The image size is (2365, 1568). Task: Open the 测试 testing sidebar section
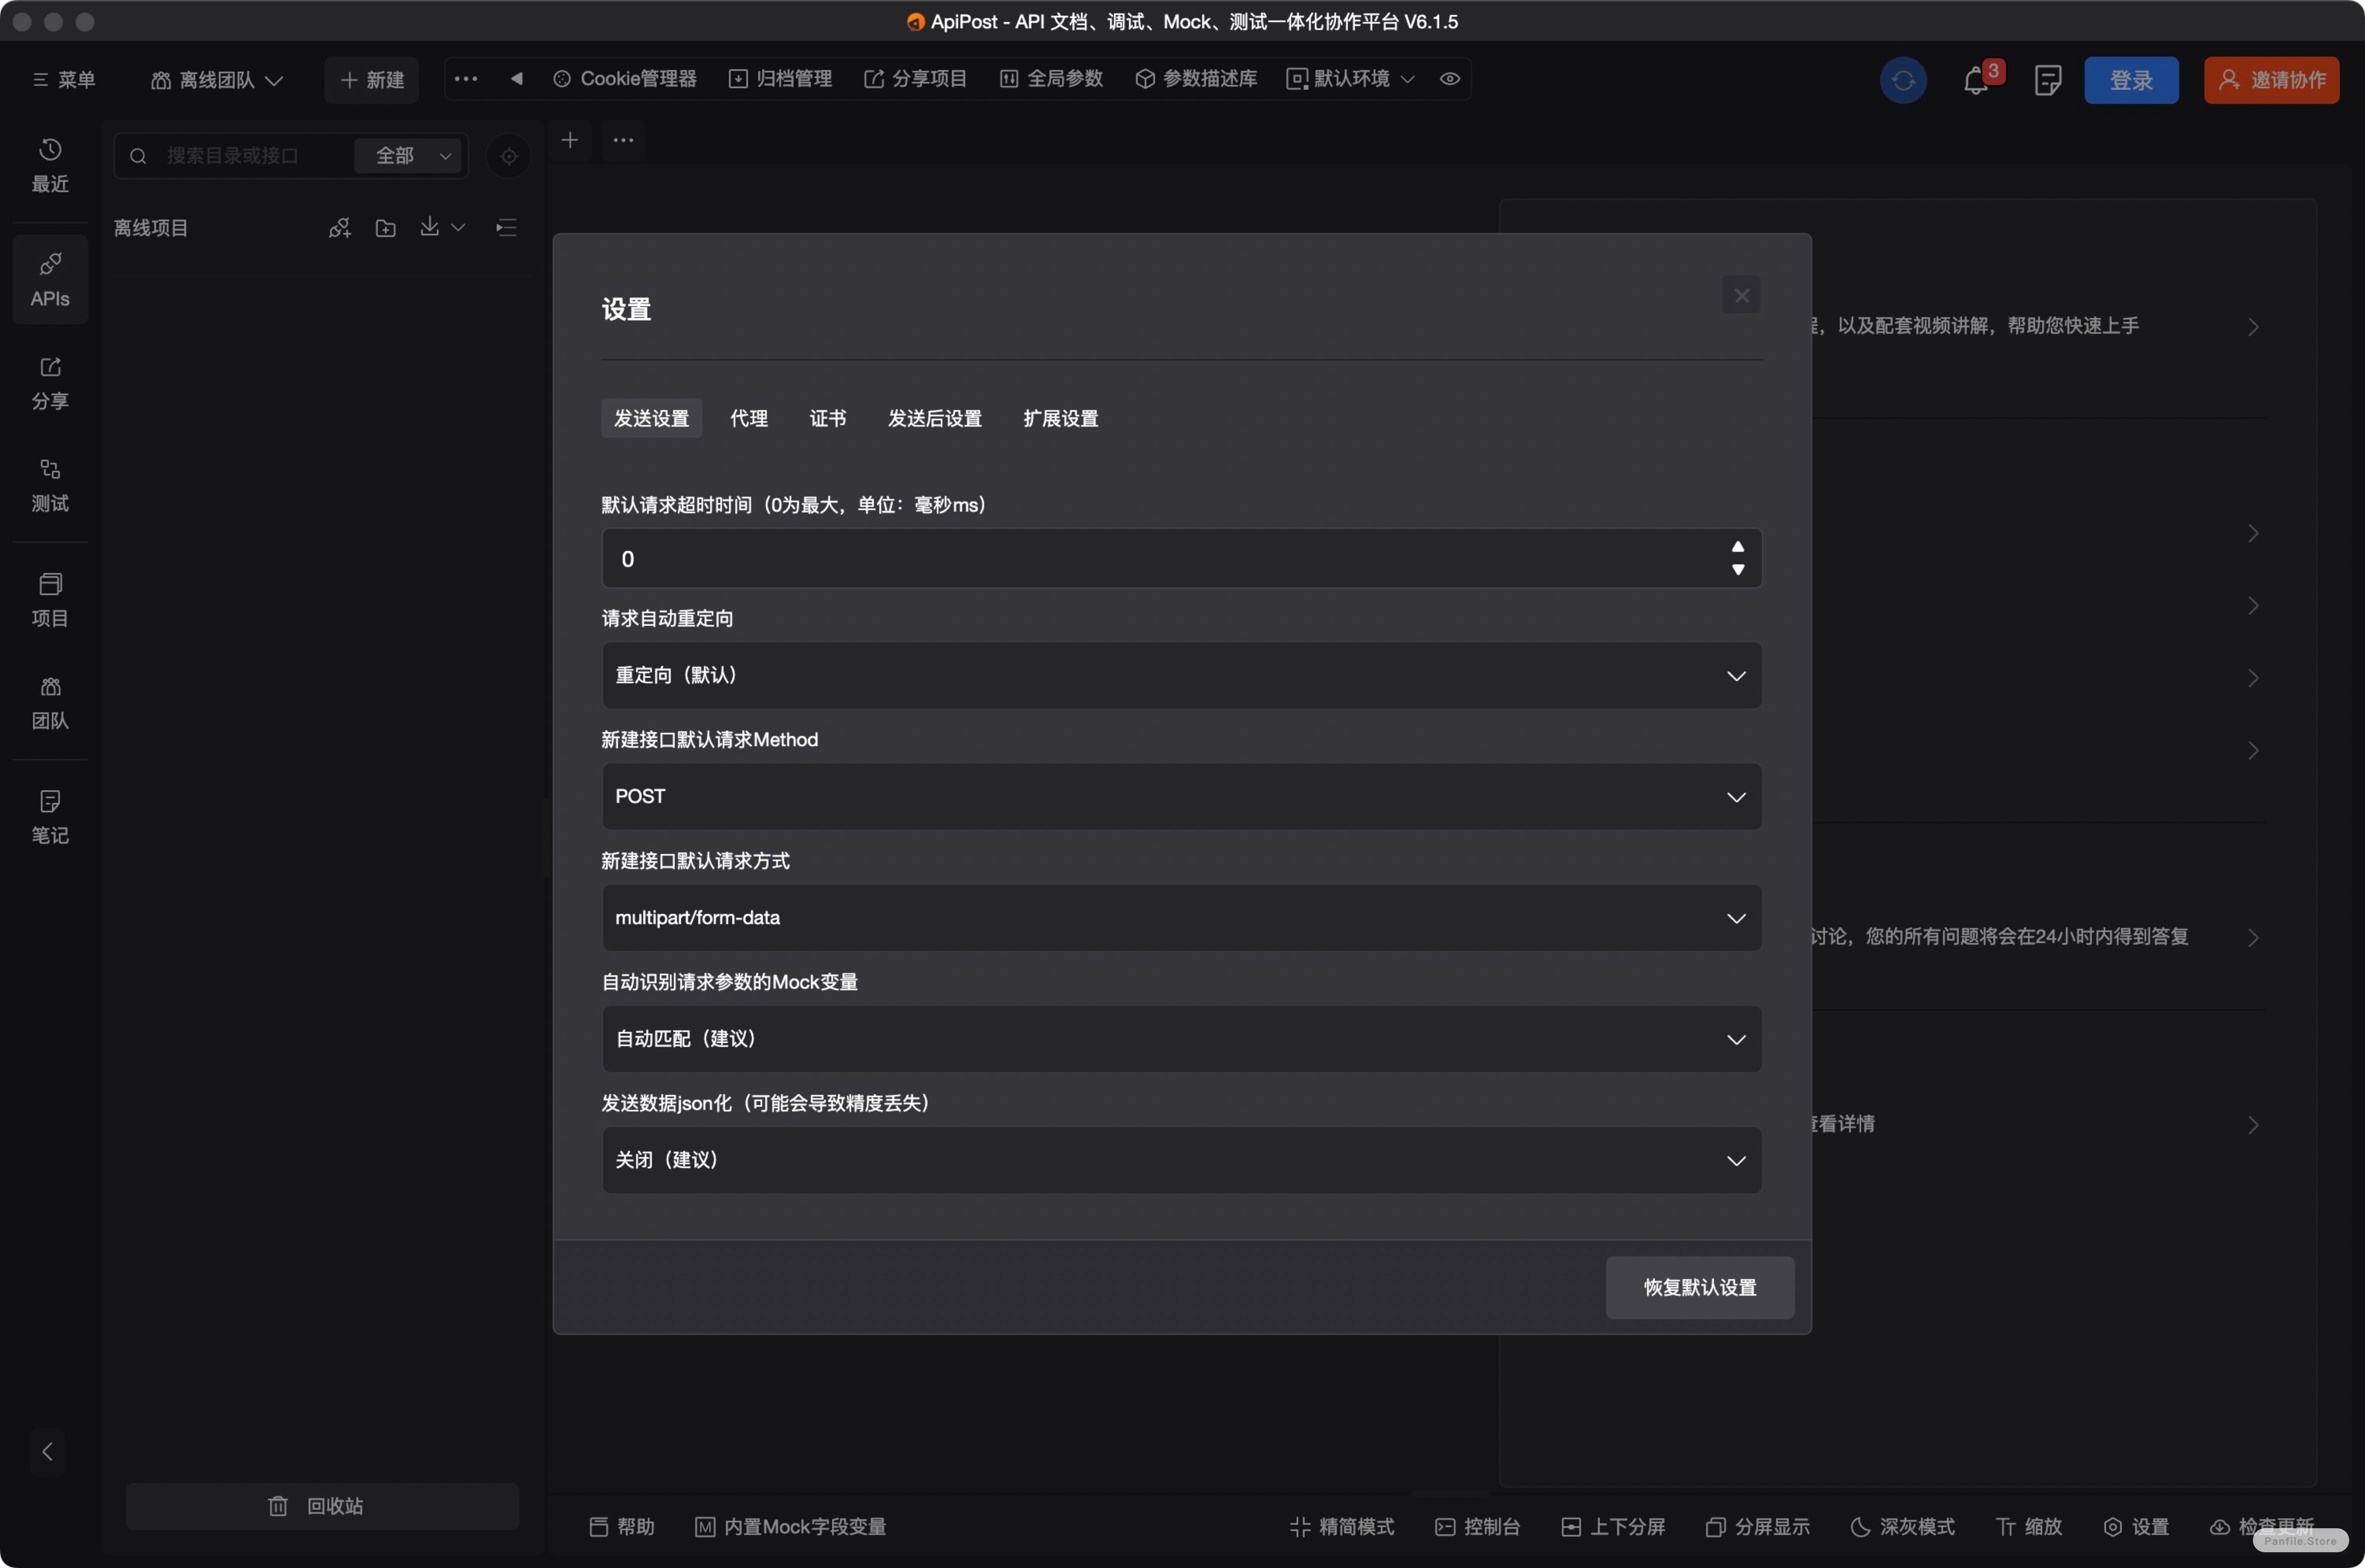[50, 486]
